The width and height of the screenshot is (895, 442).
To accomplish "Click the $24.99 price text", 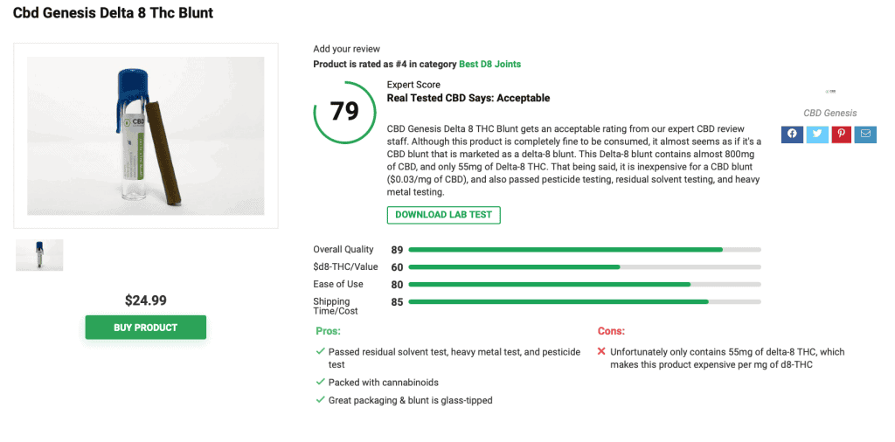I will coord(146,300).
